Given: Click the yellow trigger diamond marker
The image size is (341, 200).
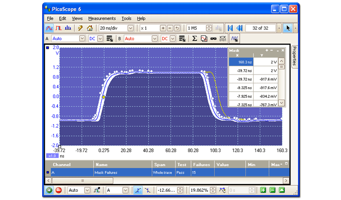Looking at the screenshot, I should [104, 97].
